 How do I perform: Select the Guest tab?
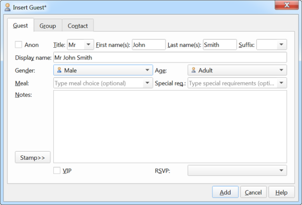pos(20,26)
